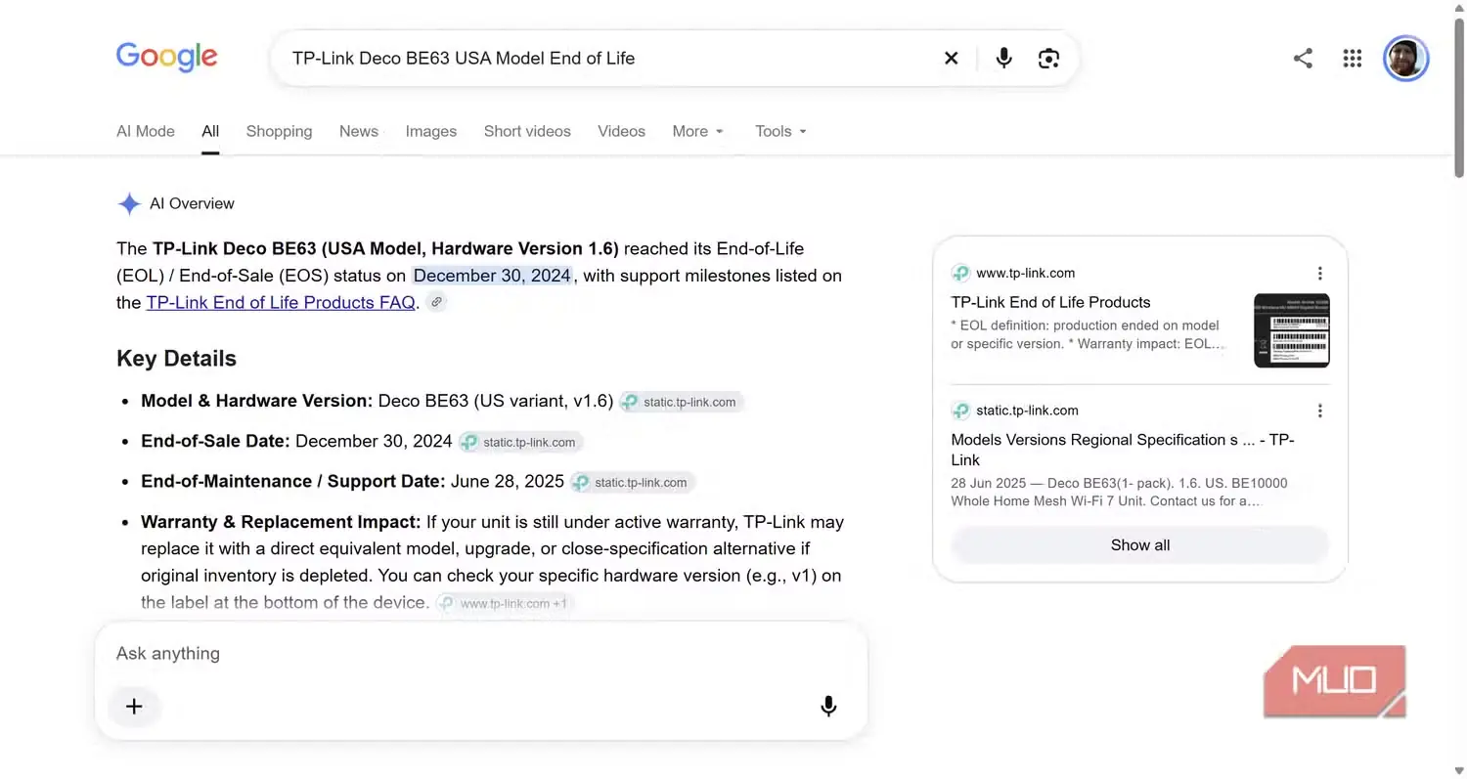The height and width of the screenshot is (779, 1467).
Task: Click the static.tp-link.com favicon in source card
Action: click(x=960, y=411)
